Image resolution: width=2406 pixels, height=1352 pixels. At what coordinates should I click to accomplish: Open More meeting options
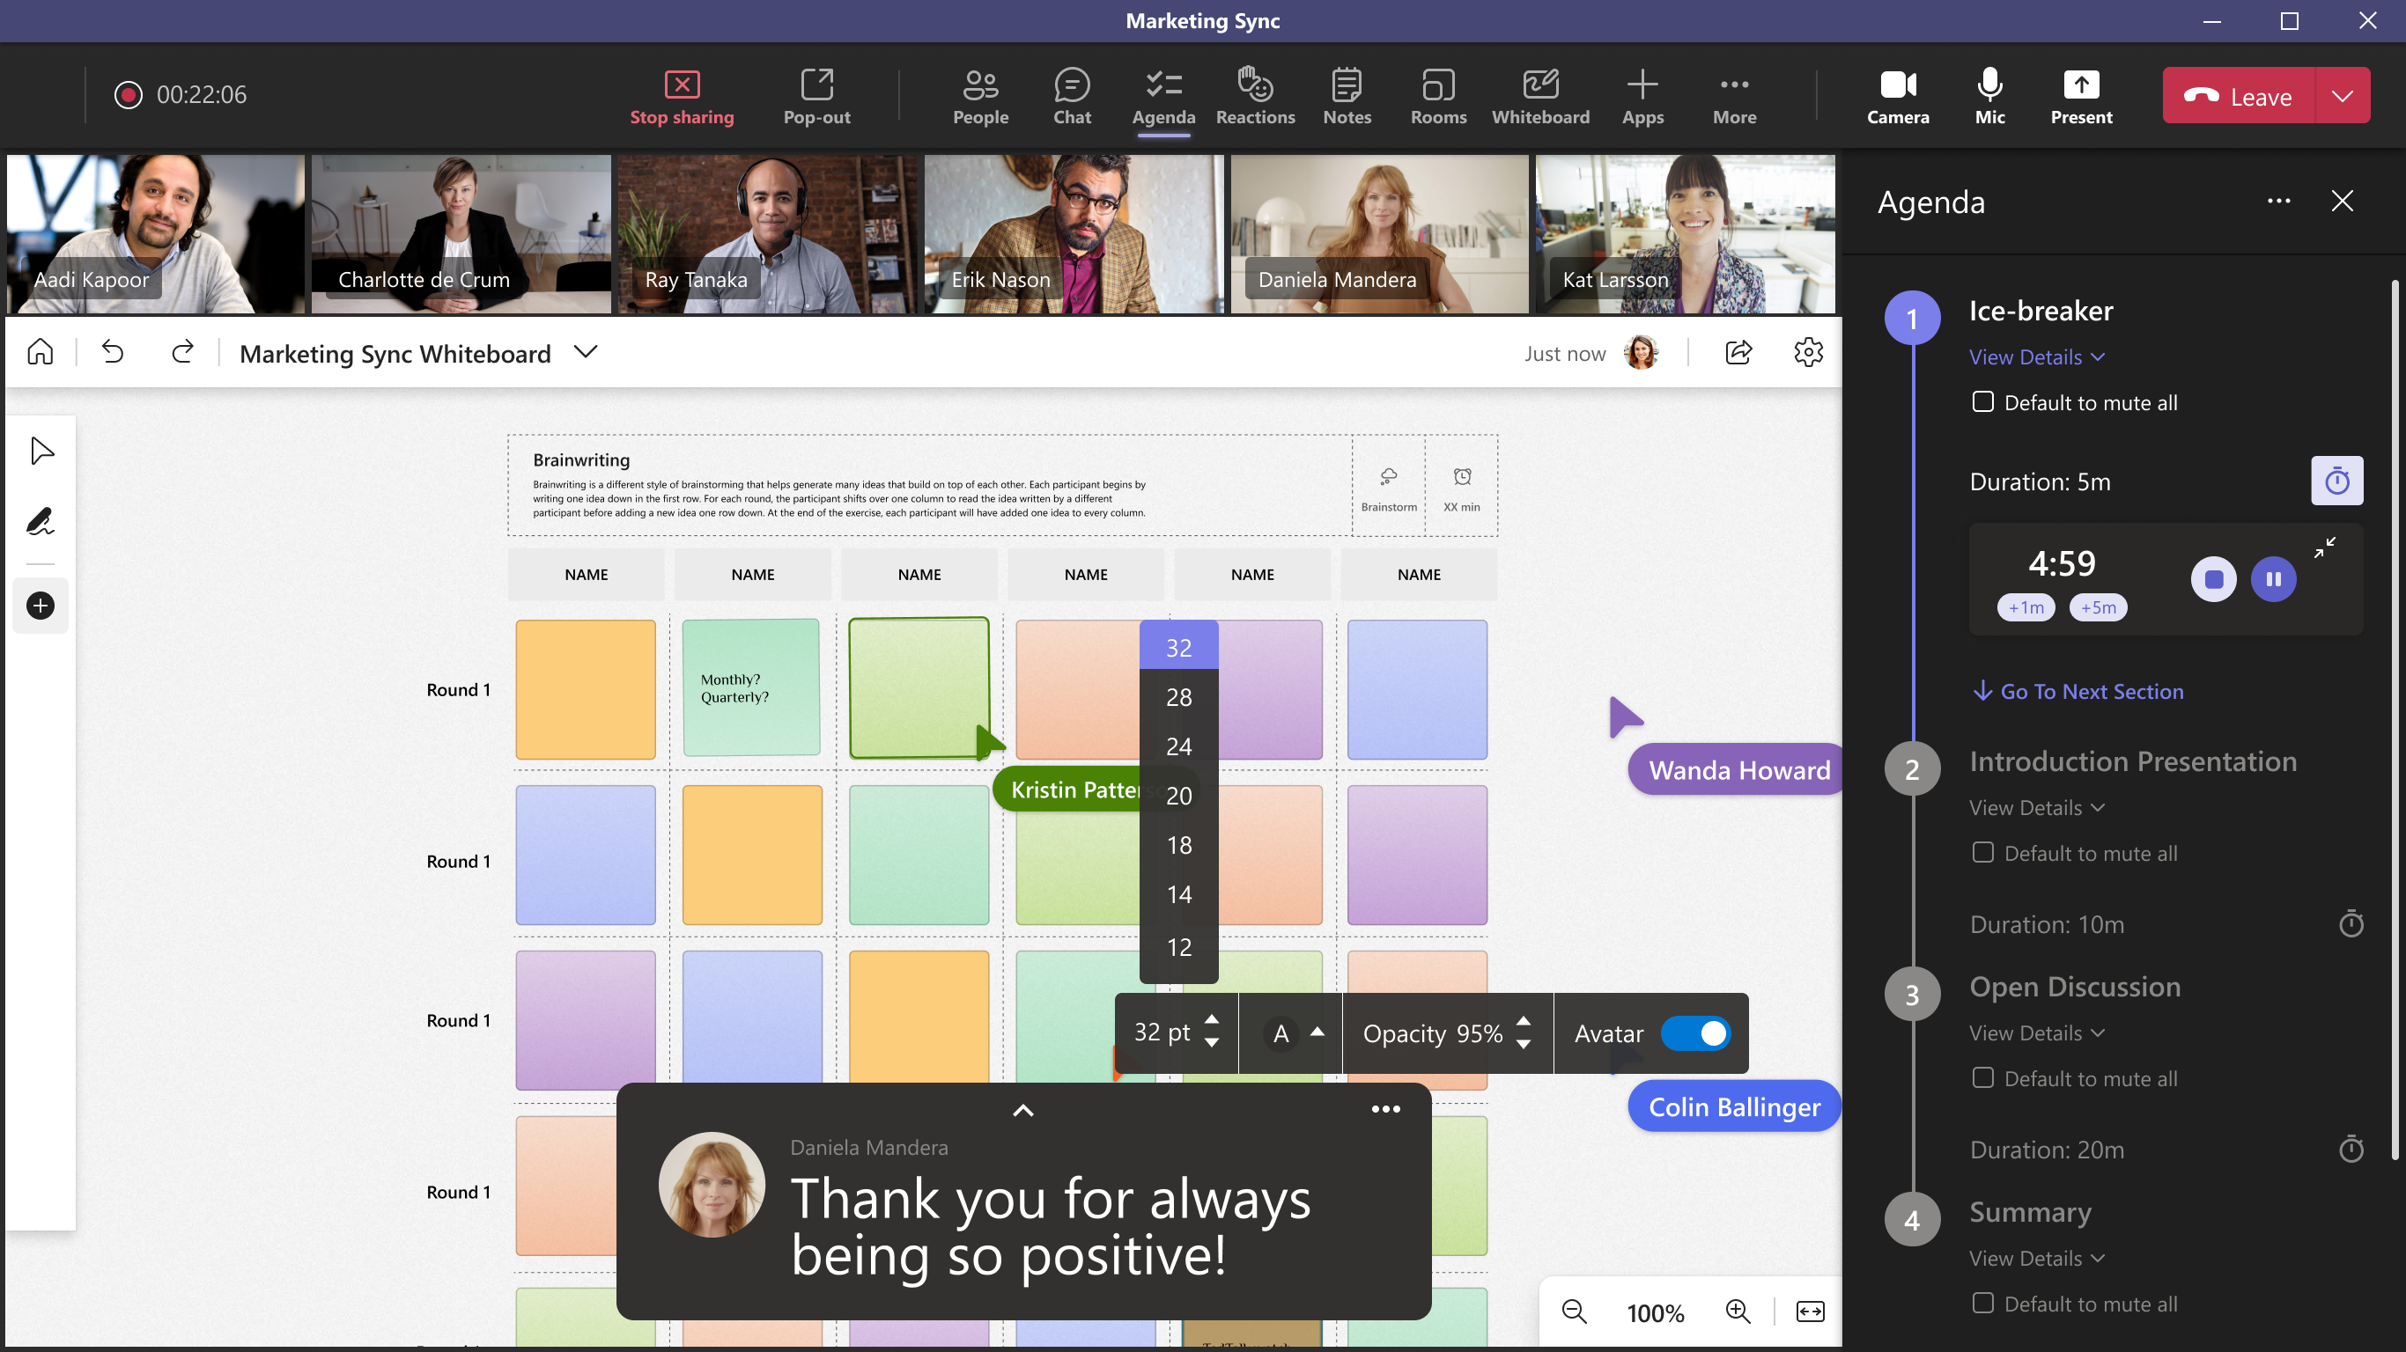pos(1733,95)
